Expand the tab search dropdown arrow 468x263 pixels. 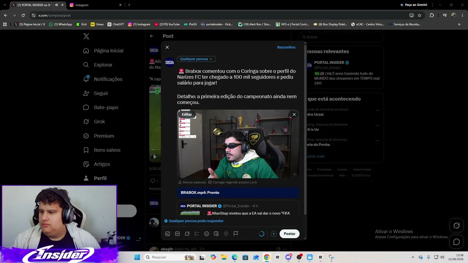point(5,5)
